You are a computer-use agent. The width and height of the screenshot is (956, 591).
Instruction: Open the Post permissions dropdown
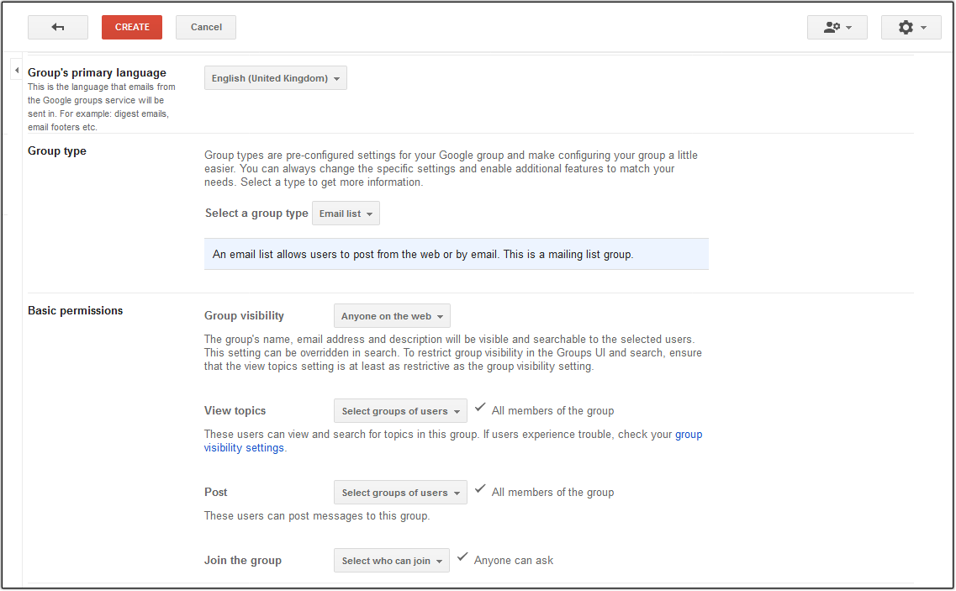(x=400, y=492)
